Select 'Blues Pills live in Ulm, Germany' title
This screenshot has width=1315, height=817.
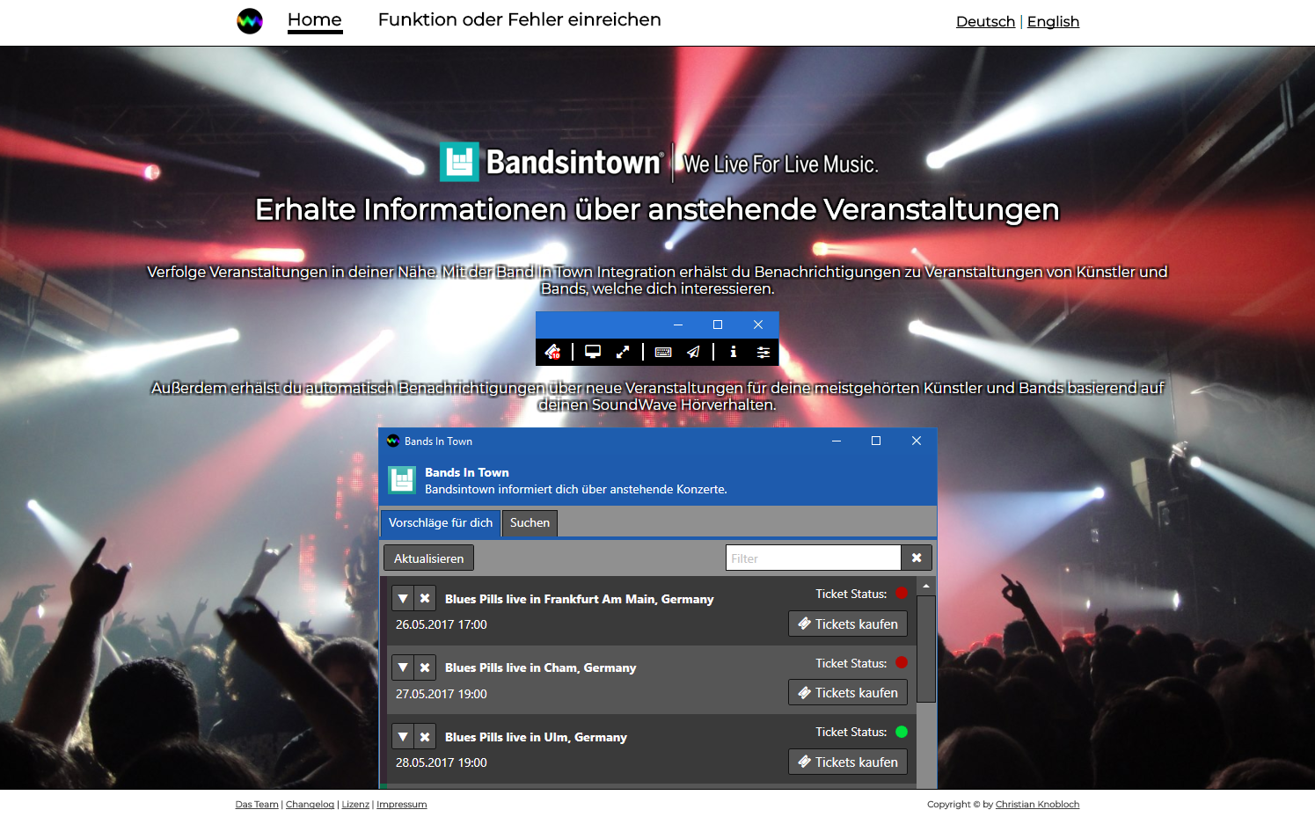[x=536, y=737]
